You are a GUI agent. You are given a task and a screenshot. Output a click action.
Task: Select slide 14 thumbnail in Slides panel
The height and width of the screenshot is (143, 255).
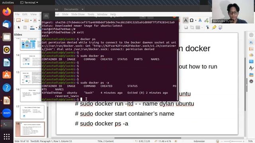(x=32, y=61)
